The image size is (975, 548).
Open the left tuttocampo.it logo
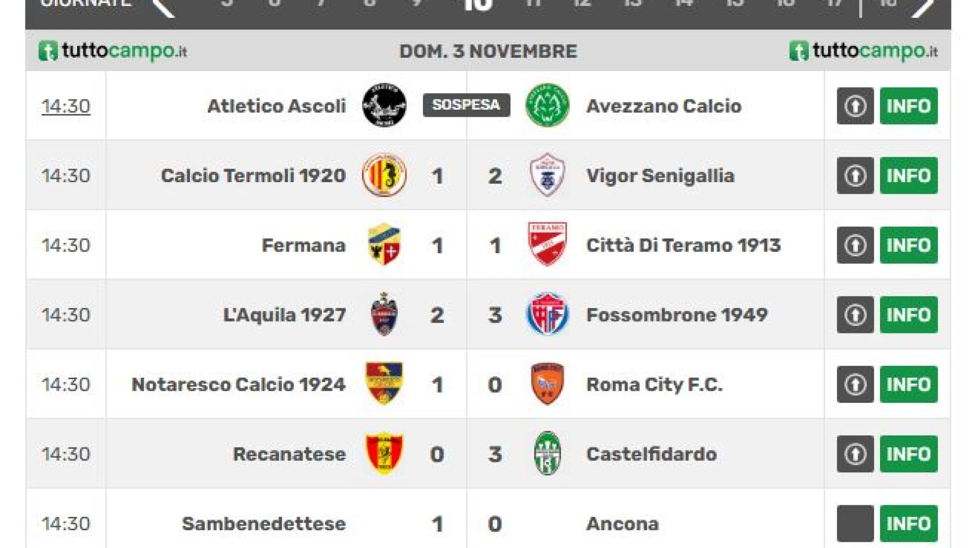[x=113, y=51]
